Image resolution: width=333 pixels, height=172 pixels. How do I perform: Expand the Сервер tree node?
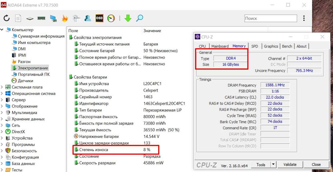(2, 100)
